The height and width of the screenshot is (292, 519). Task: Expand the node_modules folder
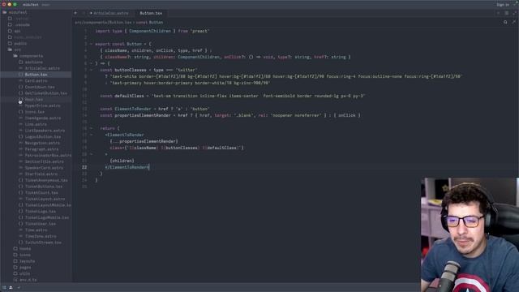click(x=28, y=37)
